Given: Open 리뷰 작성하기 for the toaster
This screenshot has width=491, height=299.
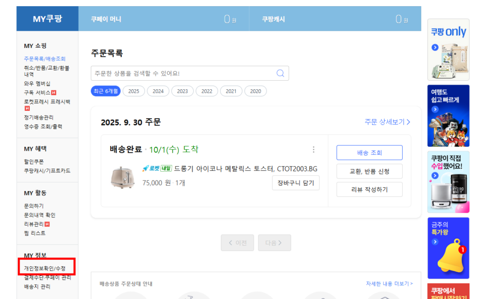Looking at the screenshot, I should tap(369, 190).
